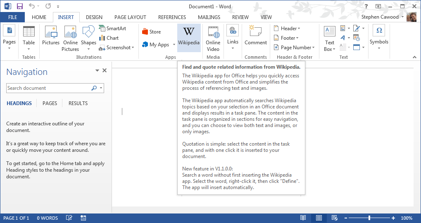Click the Signature Line icon
Viewport: 421px width, 223px height.
pos(357,28)
